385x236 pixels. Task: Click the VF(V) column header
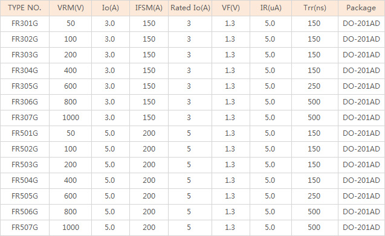(230, 8)
